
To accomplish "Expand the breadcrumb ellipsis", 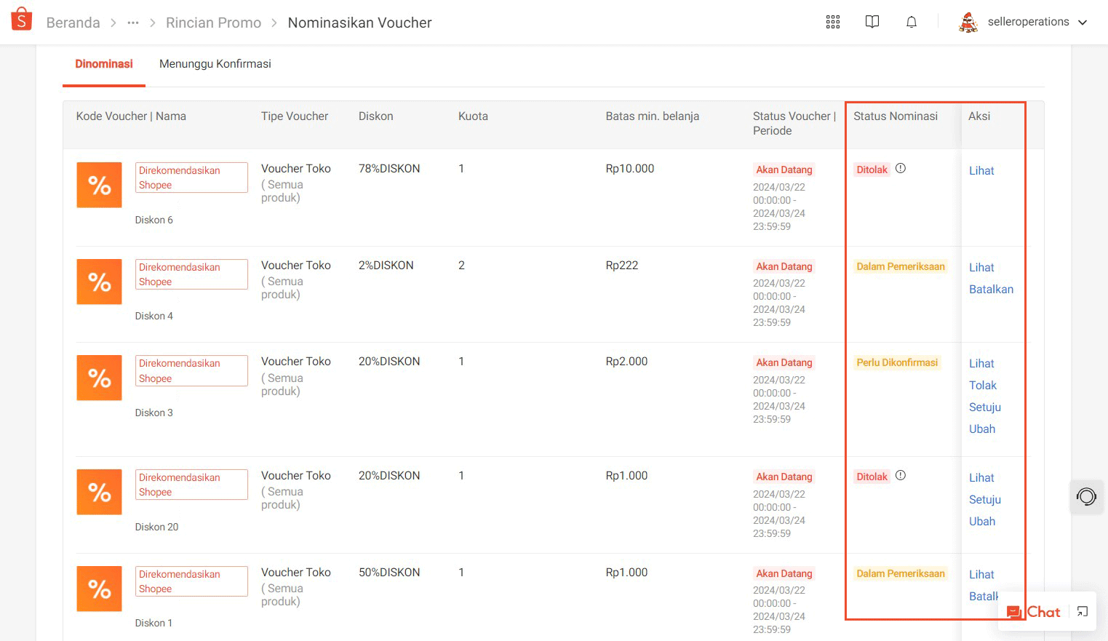I will click(132, 23).
